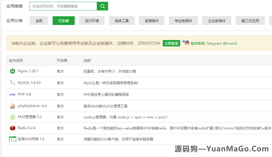Click the node.js管理器 description text

coord(126,117)
